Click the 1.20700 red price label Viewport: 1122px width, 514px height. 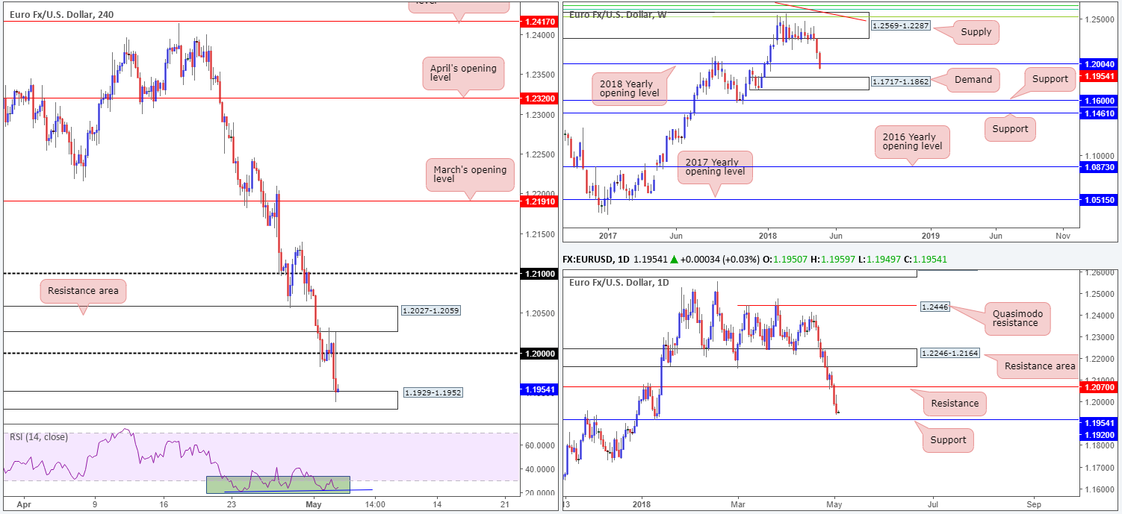tap(1100, 387)
